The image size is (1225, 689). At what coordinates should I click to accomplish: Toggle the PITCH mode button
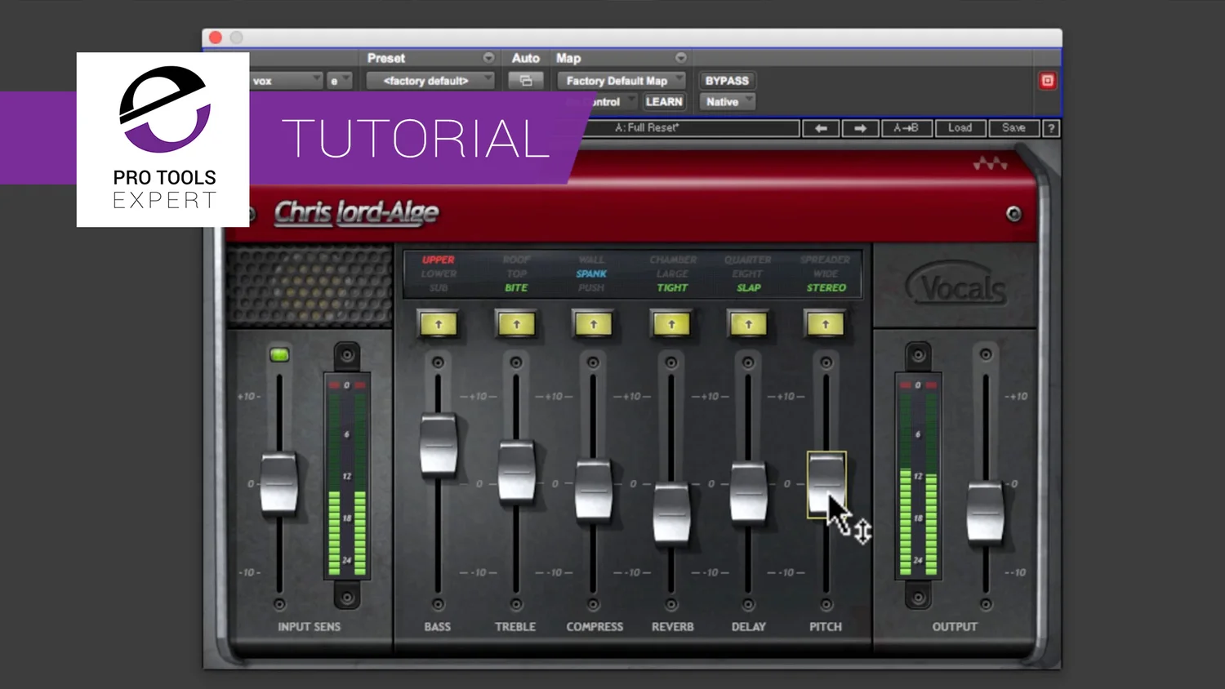pos(826,324)
